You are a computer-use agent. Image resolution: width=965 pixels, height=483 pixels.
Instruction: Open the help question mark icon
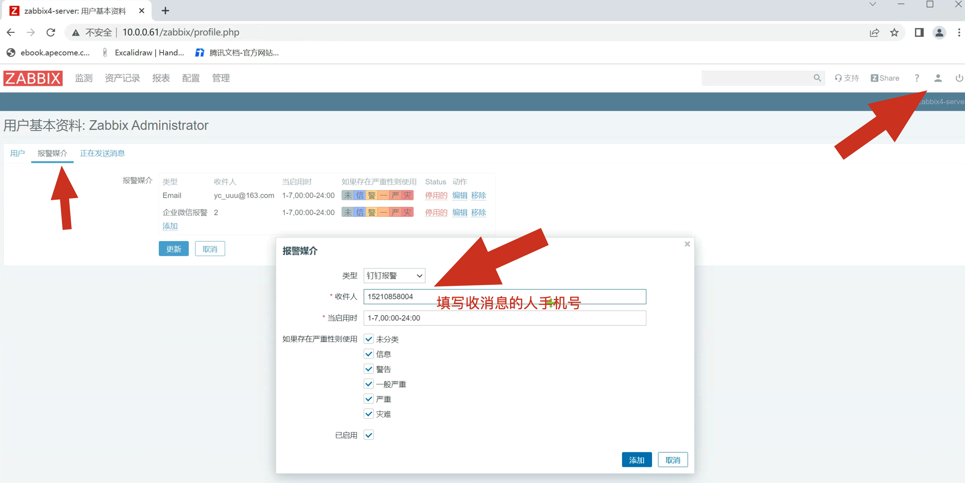pos(917,78)
